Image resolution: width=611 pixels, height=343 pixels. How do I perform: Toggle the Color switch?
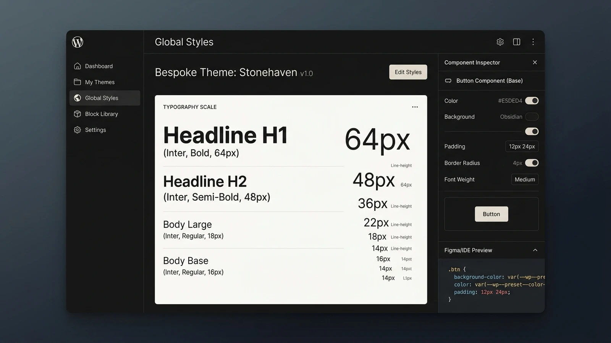[532, 101]
